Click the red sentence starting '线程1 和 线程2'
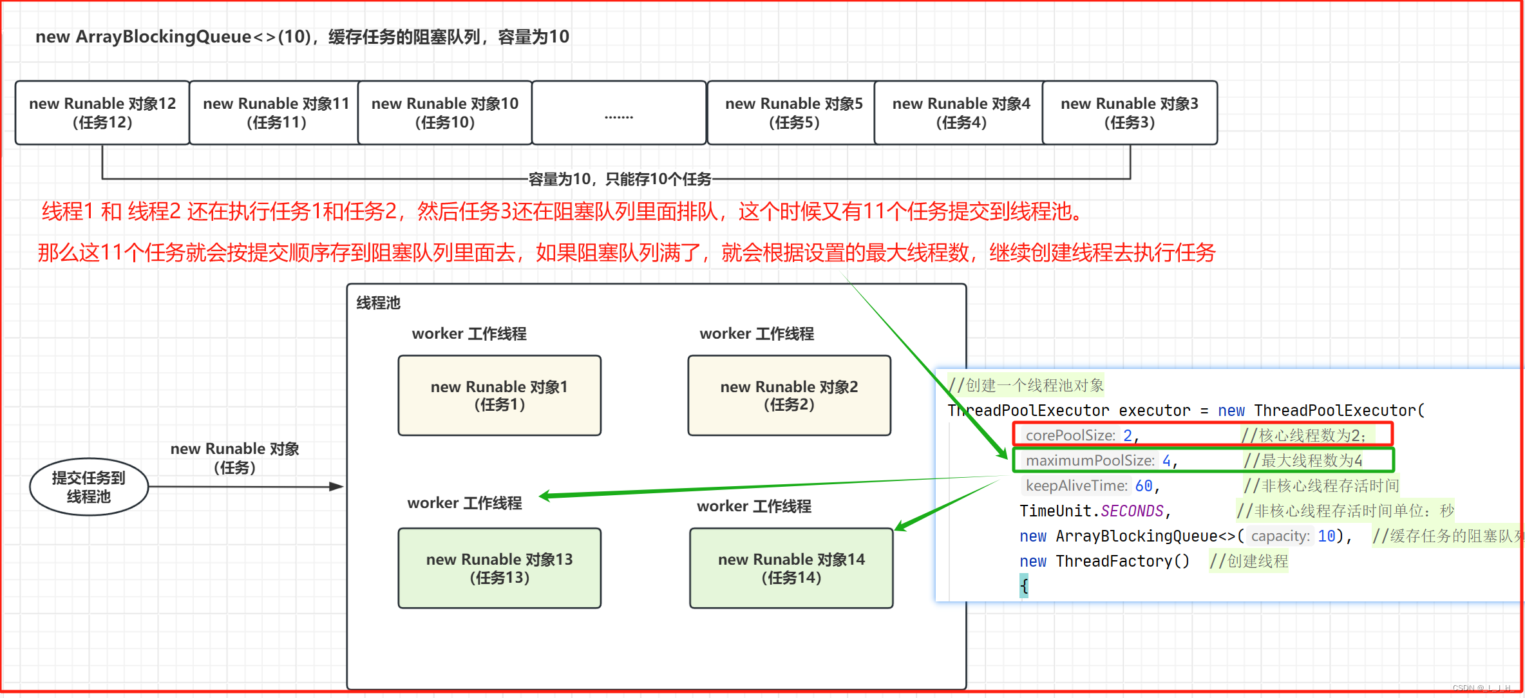 (562, 211)
